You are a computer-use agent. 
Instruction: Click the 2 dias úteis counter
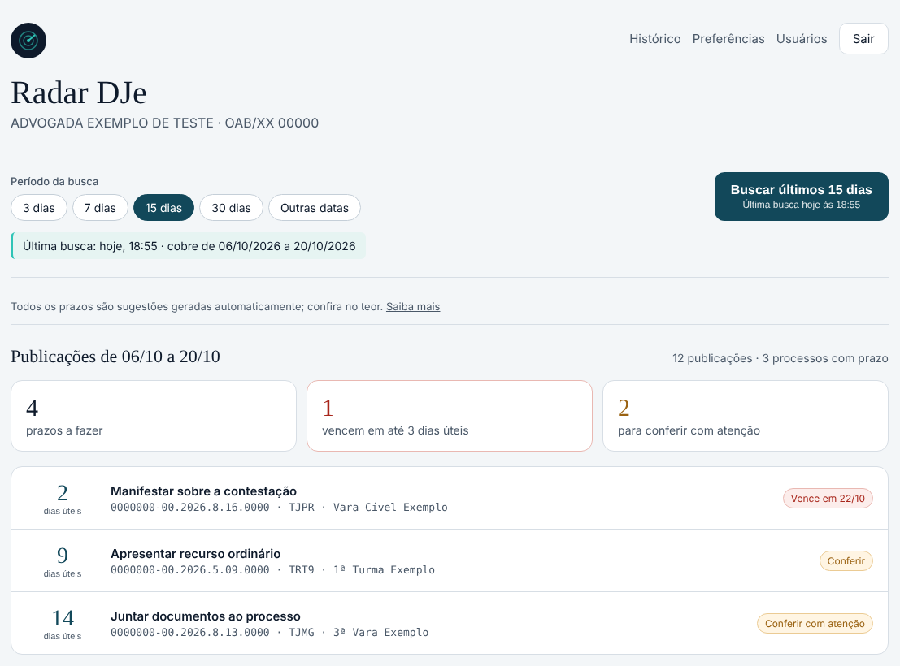63,499
